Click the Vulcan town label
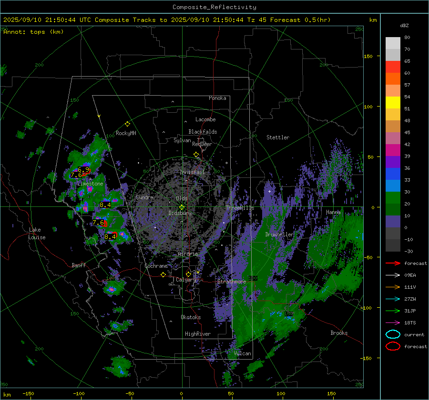The width and height of the screenshot is (429, 400). pos(243,353)
